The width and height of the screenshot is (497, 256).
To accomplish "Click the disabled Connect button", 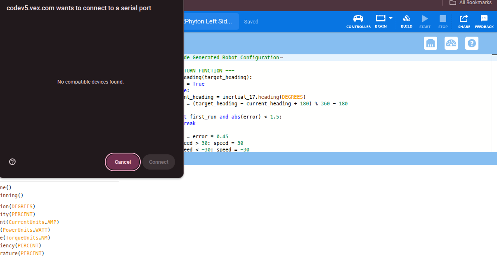I will point(159,162).
